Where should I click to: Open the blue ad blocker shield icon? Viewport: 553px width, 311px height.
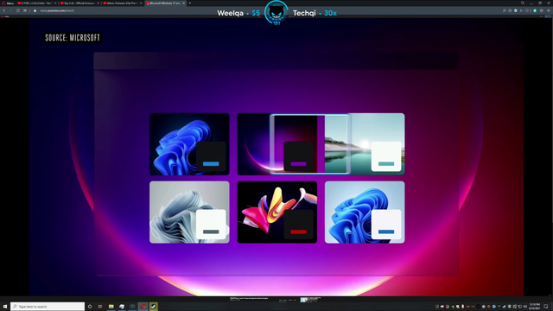pos(516,10)
